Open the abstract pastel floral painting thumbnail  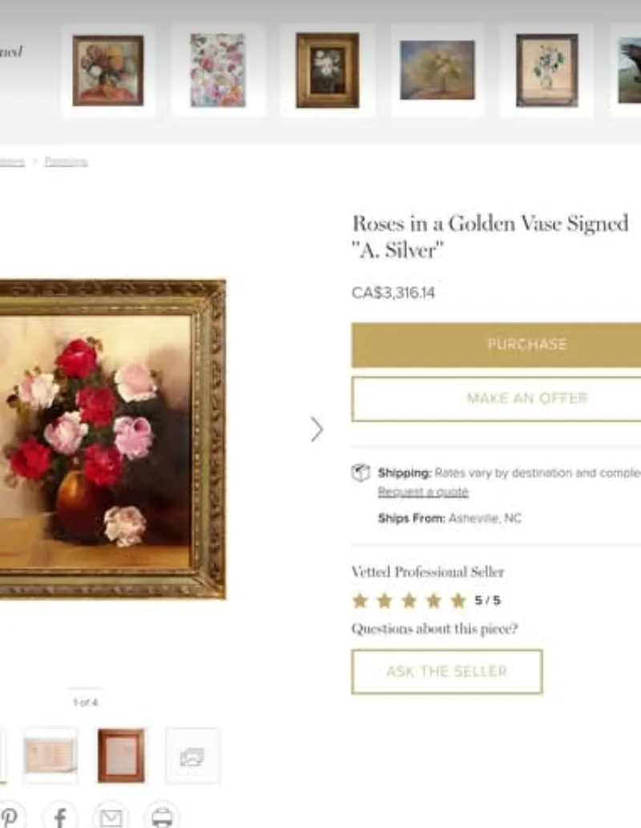tap(217, 71)
